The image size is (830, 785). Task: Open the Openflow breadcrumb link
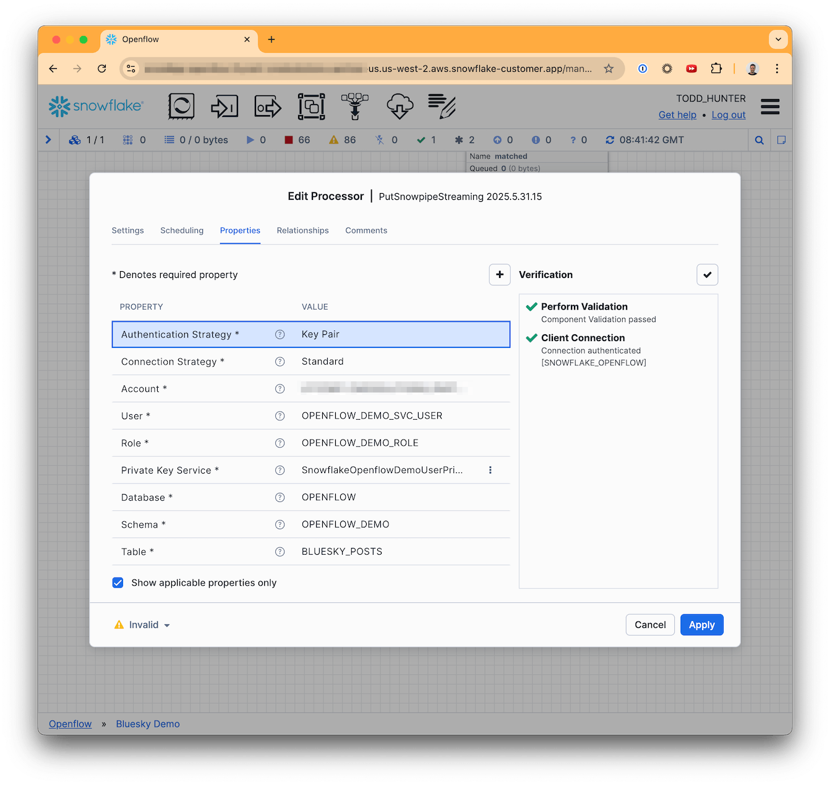pos(71,724)
